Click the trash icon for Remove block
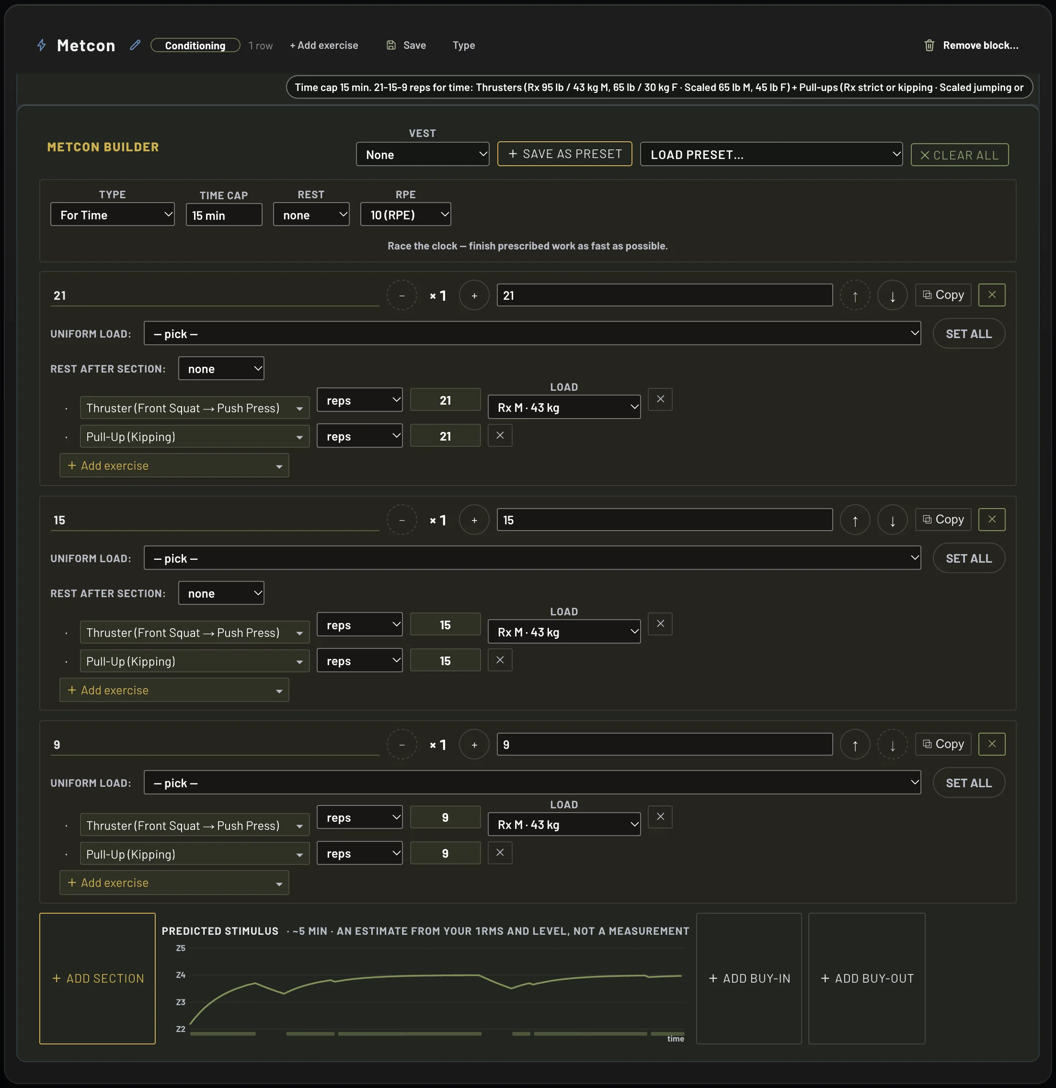Screen dimensions: 1056x1088 click(930, 45)
